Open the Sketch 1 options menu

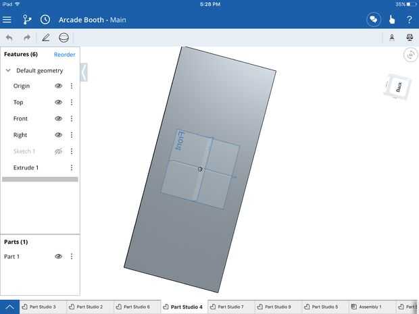pyautogui.click(x=72, y=151)
